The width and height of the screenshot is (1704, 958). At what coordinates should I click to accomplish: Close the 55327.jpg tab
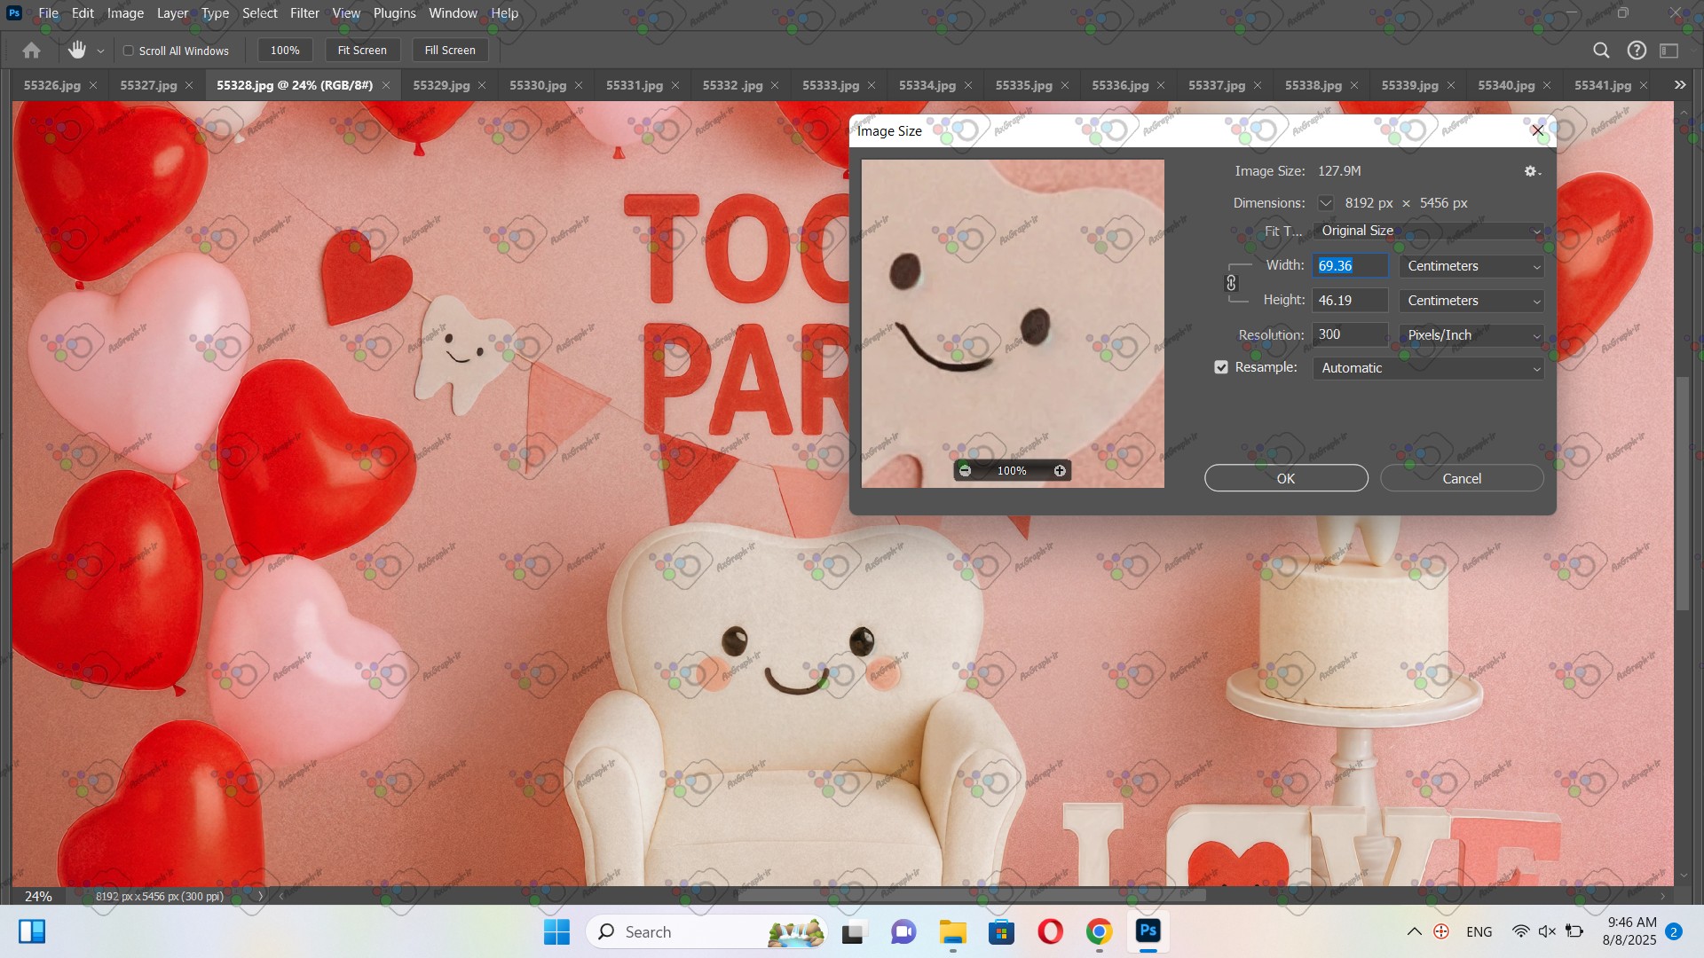click(189, 85)
